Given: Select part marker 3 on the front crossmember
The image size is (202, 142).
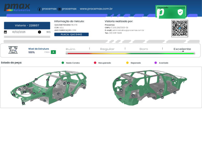Looking at the screenshot, I should [x=14, y=95].
